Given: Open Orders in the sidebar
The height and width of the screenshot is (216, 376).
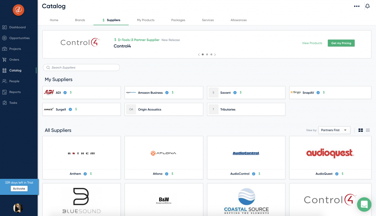Looking at the screenshot, I should coord(11,60).
